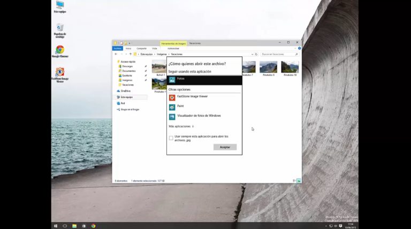Image resolution: width=411 pixels, height=229 pixels.
Task: Switch to the Vista ribbon tab
Action: point(154,48)
